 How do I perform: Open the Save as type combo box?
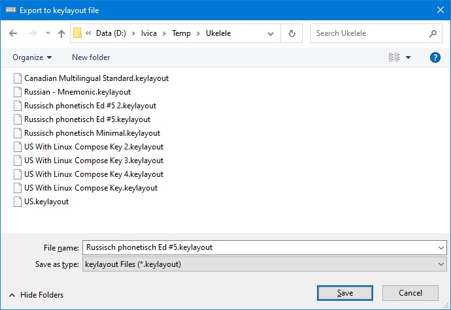coord(264,264)
